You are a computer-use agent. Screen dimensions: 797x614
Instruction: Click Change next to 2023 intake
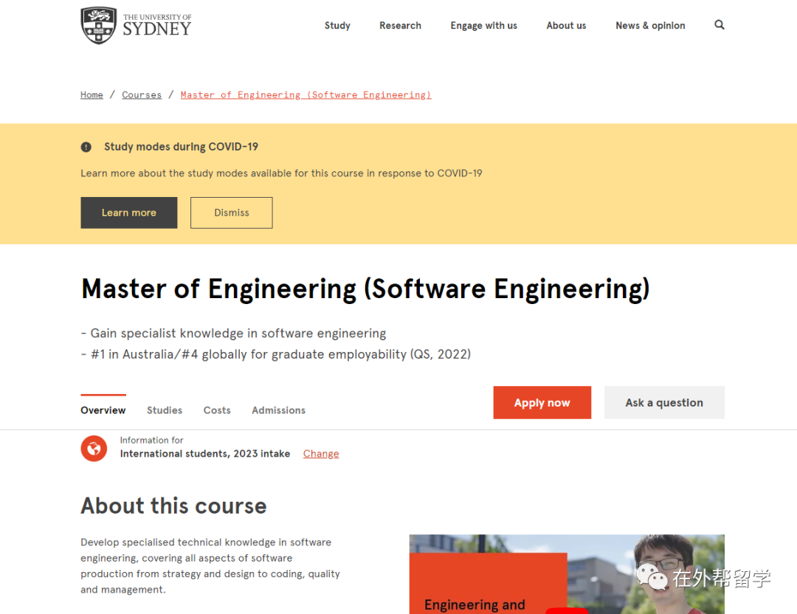pos(321,453)
